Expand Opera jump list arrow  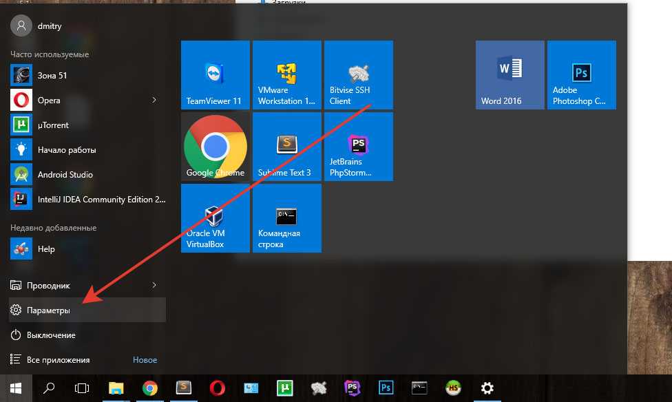point(154,100)
